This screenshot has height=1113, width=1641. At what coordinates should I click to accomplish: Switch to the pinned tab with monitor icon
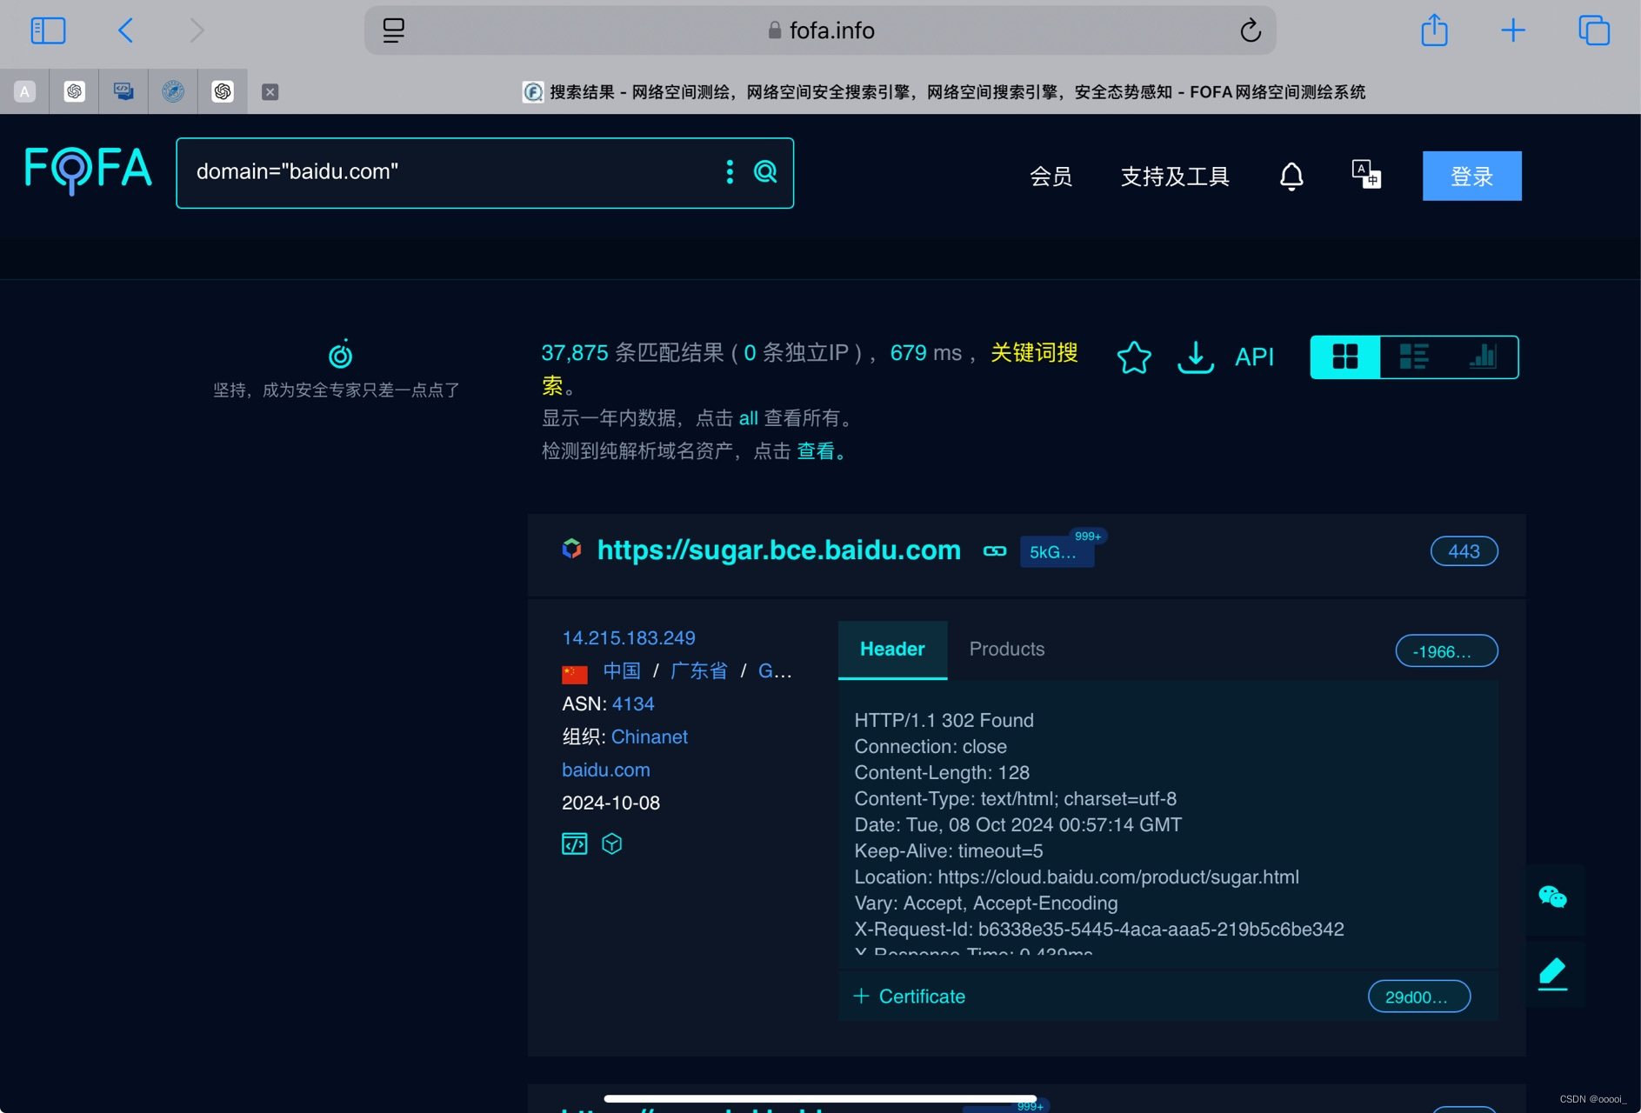click(123, 91)
